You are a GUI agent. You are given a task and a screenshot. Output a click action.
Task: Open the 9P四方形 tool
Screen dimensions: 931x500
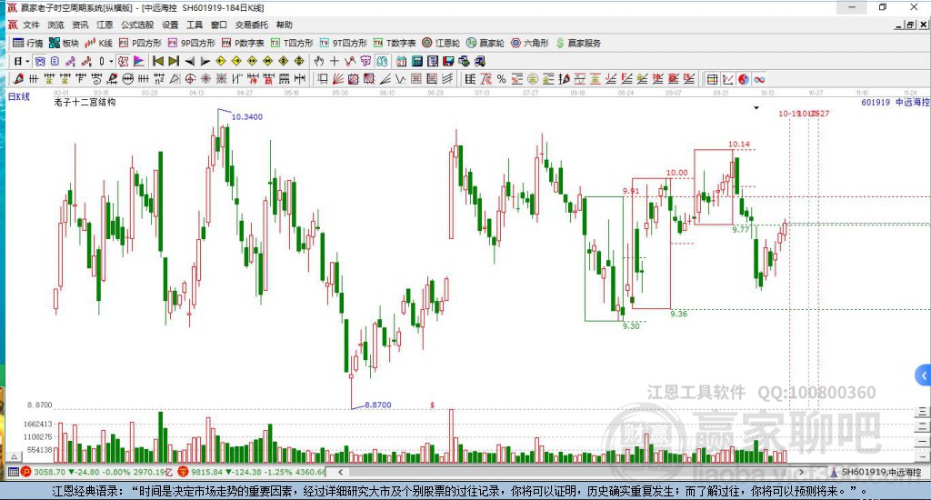192,43
